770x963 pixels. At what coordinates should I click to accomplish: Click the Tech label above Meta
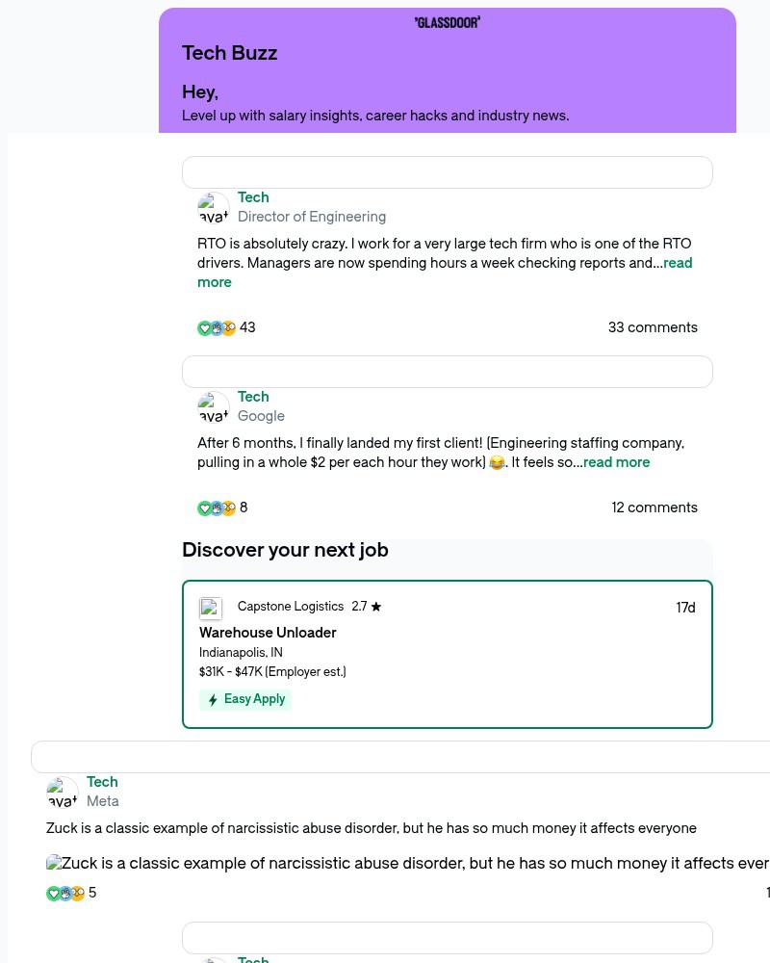point(102,782)
